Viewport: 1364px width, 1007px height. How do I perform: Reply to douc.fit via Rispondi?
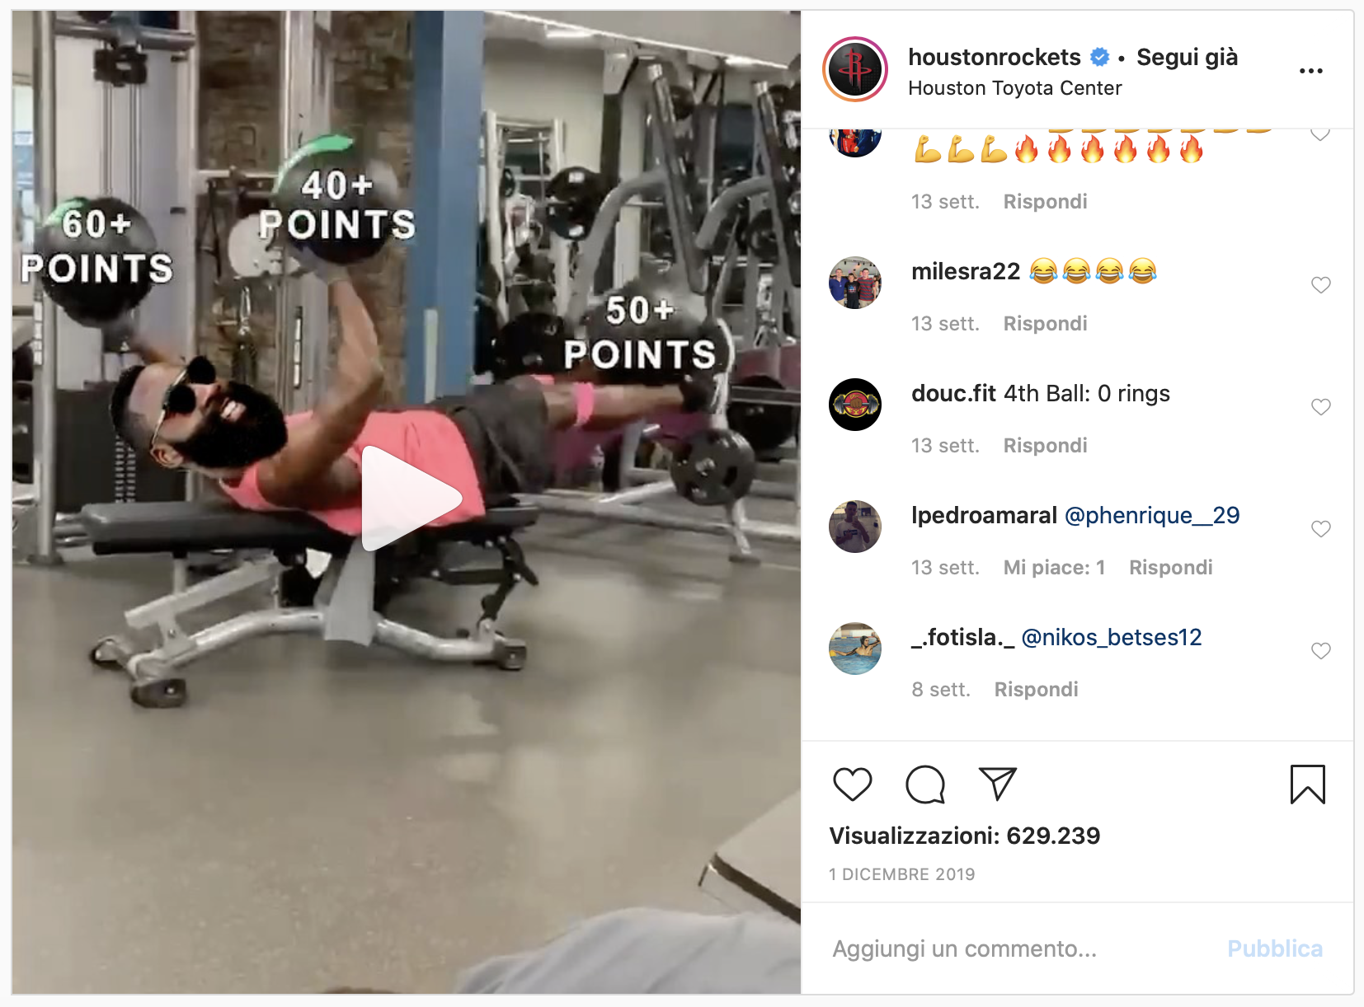click(1045, 446)
